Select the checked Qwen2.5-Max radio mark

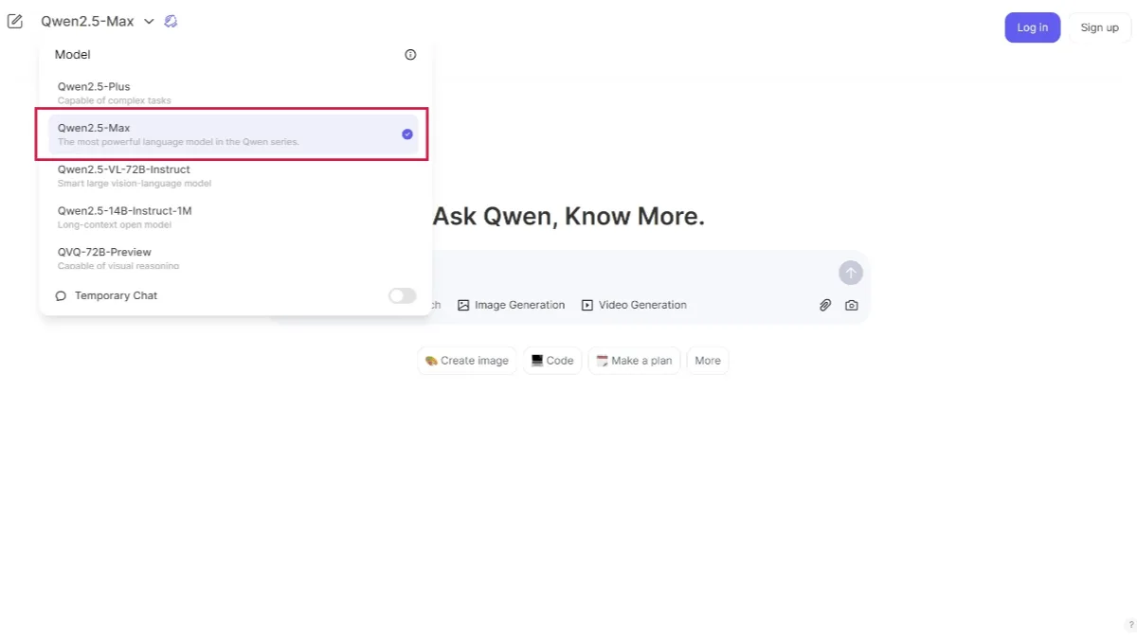coord(407,134)
